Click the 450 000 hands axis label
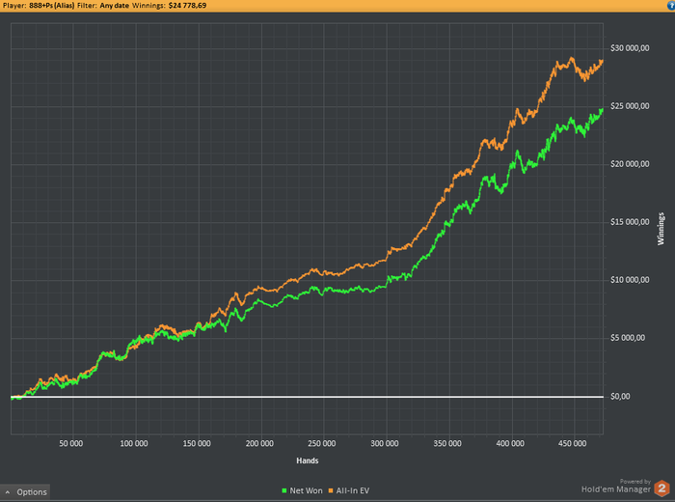The width and height of the screenshot is (675, 502). 573,443
